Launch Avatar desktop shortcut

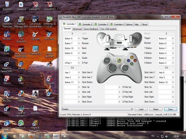click(21, 65)
